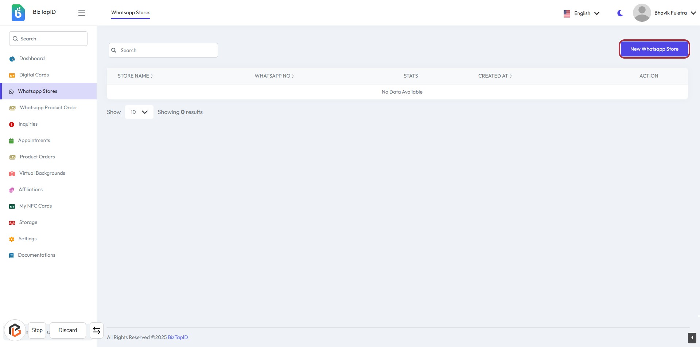Collapse sidebar with hamburger menu icon
The image size is (700, 347).
82,13
